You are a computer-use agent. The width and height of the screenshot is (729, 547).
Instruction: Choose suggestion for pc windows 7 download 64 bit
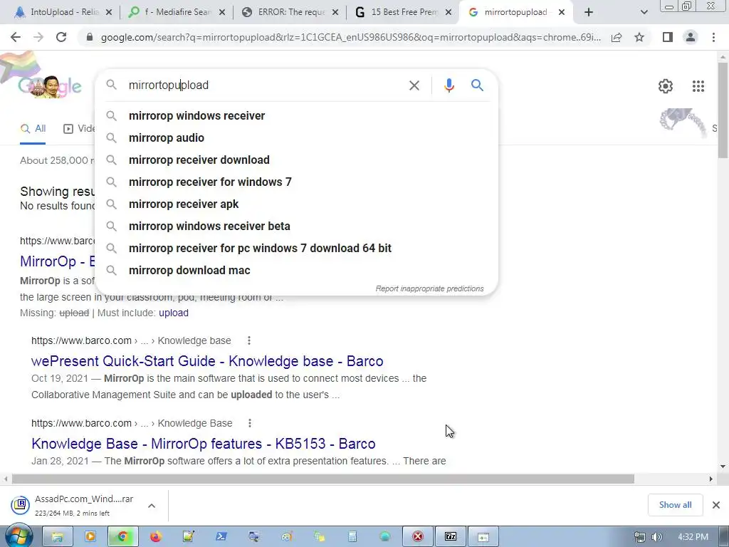[296, 249]
